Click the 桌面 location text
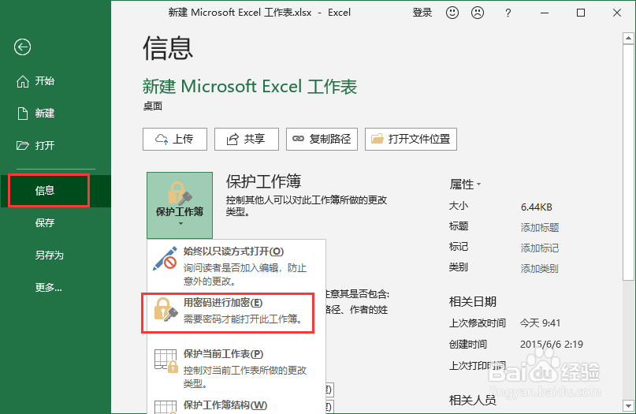Screen dimensions: 636x414 pyautogui.click(x=153, y=106)
